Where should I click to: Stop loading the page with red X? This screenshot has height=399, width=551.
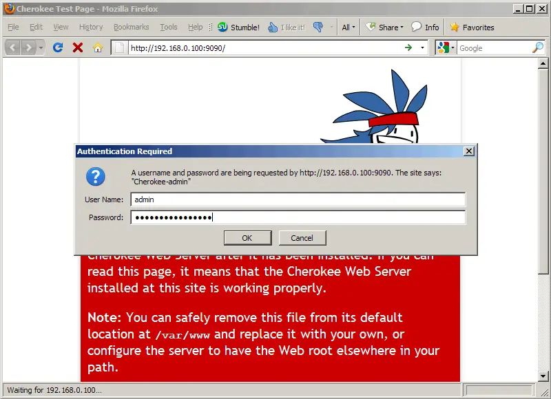tap(78, 47)
